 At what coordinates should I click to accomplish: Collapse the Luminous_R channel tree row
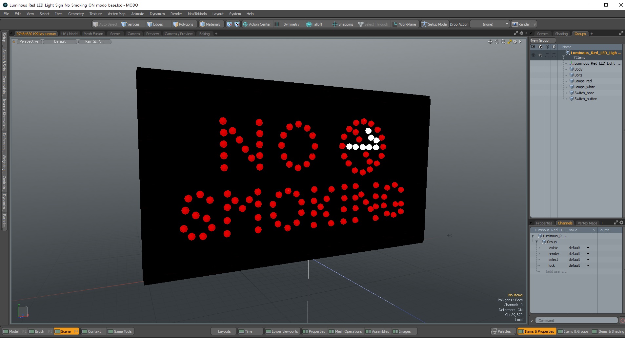[x=533, y=236]
